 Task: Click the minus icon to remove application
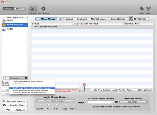tap(8, 78)
